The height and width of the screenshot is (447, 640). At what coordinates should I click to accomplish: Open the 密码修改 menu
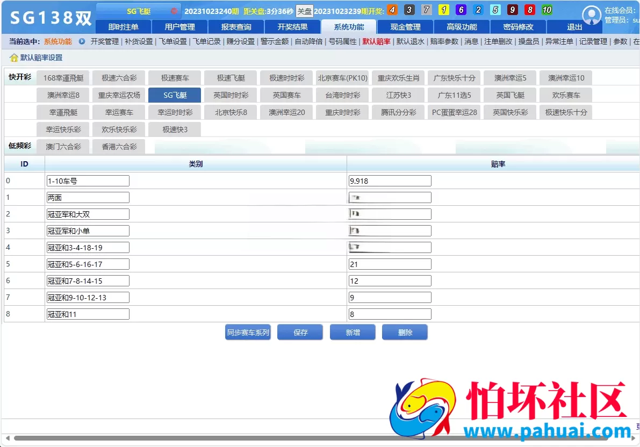click(518, 27)
